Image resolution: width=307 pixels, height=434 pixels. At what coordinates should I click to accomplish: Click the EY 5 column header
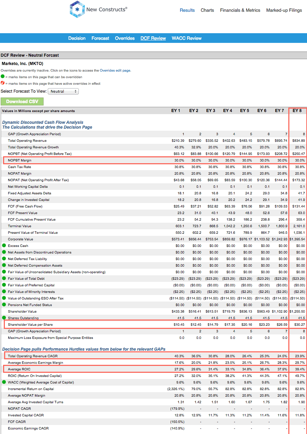click(245, 111)
